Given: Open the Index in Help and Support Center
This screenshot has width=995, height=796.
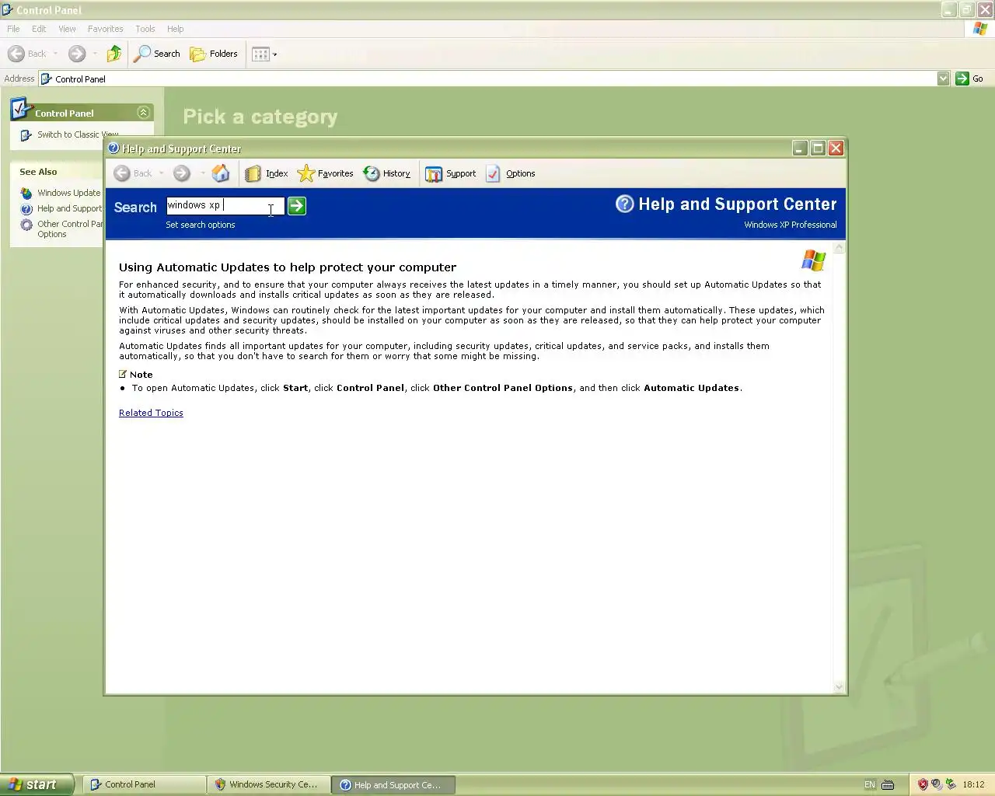Looking at the screenshot, I should [x=267, y=173].
